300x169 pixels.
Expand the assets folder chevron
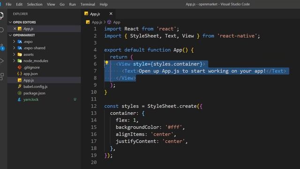click(x=14, y=54)
